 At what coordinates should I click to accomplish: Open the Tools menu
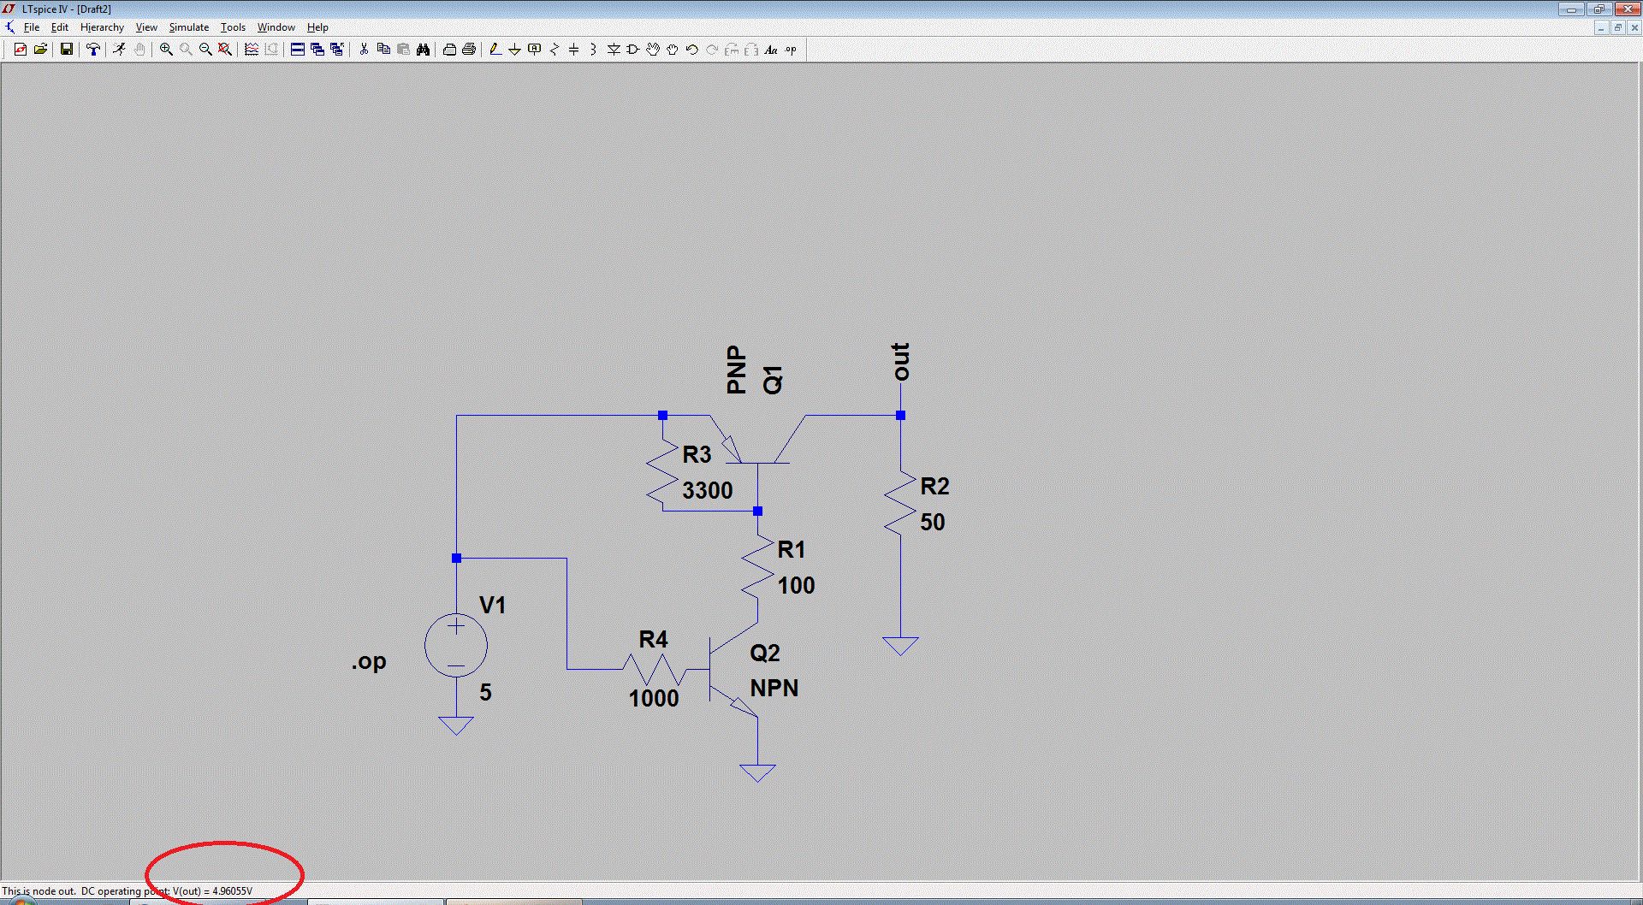click(x=233, y=27)
